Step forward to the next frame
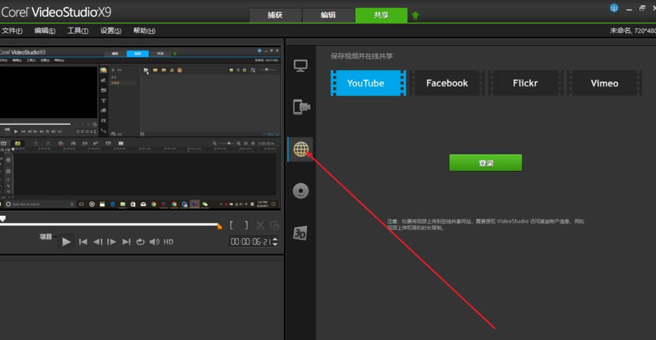This screenshot has height=340, width=656. click(112, 242)
